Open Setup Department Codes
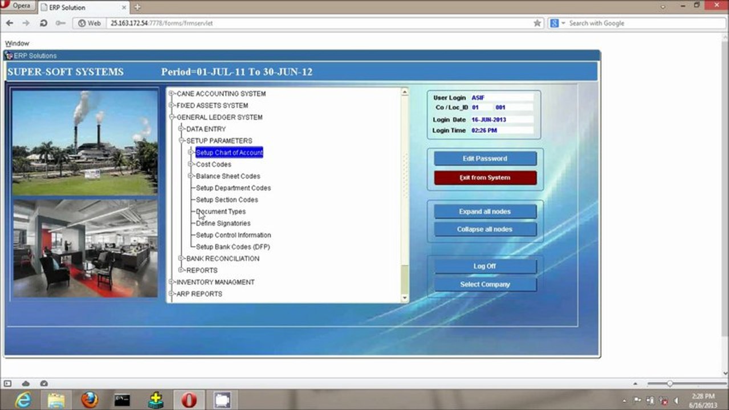 pos(233,188)
